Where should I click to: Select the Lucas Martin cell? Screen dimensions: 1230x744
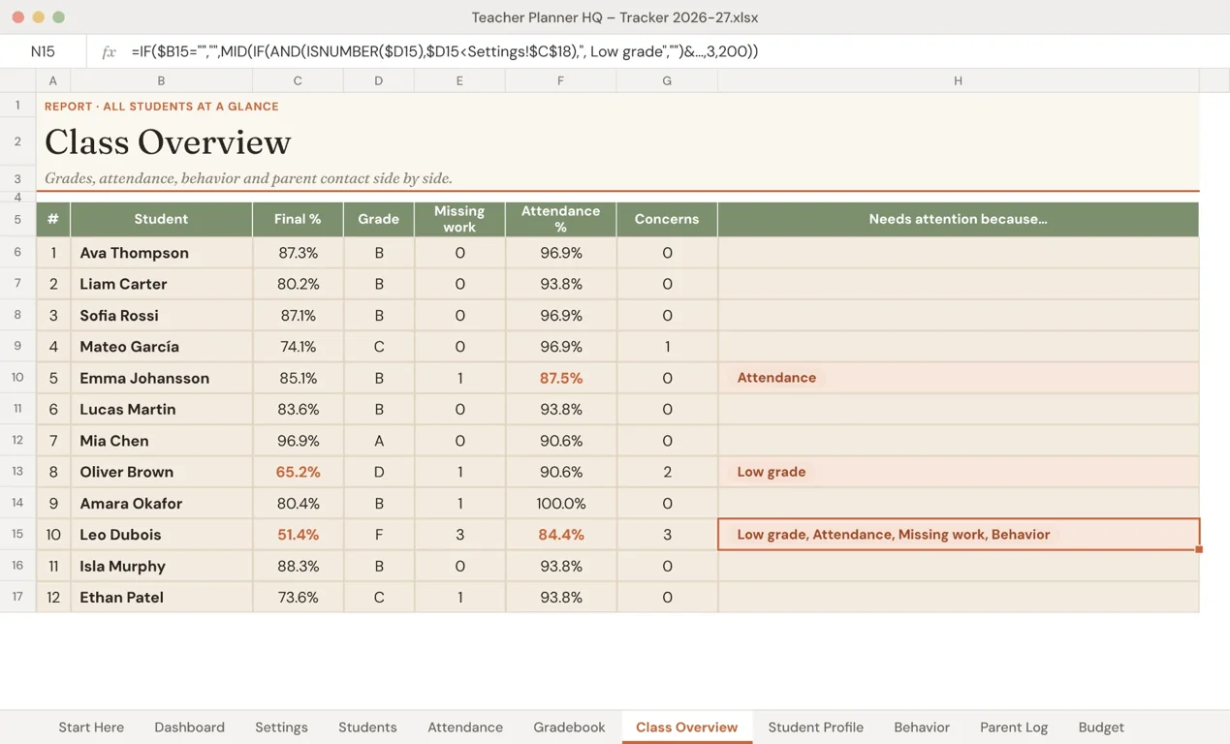(161, 410)
